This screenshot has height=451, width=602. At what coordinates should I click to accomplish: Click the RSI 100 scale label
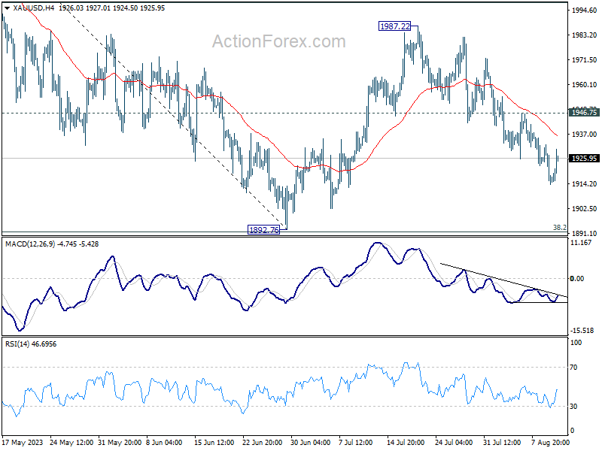pyautogui.click(x=576, y=343)
